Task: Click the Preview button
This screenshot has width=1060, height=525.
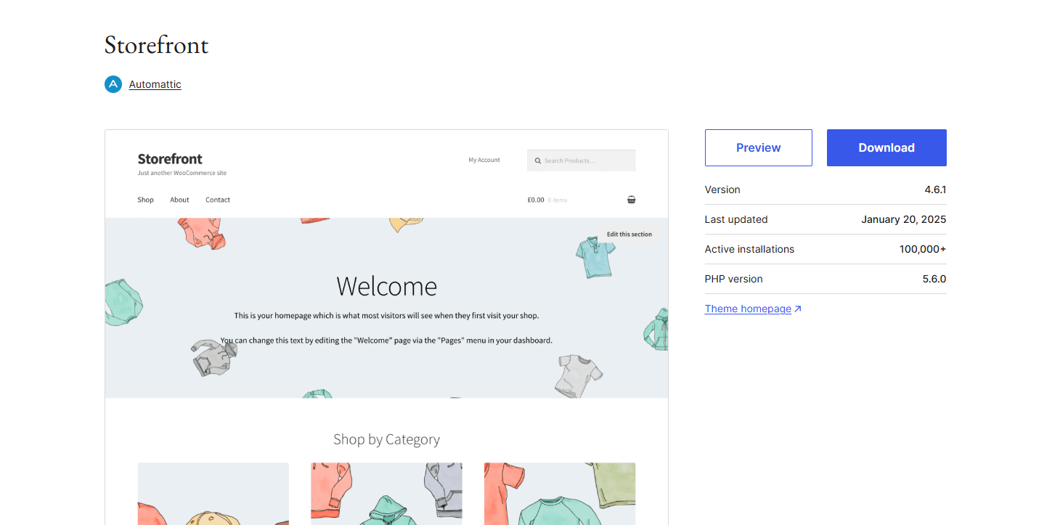Action: point(759,147)
